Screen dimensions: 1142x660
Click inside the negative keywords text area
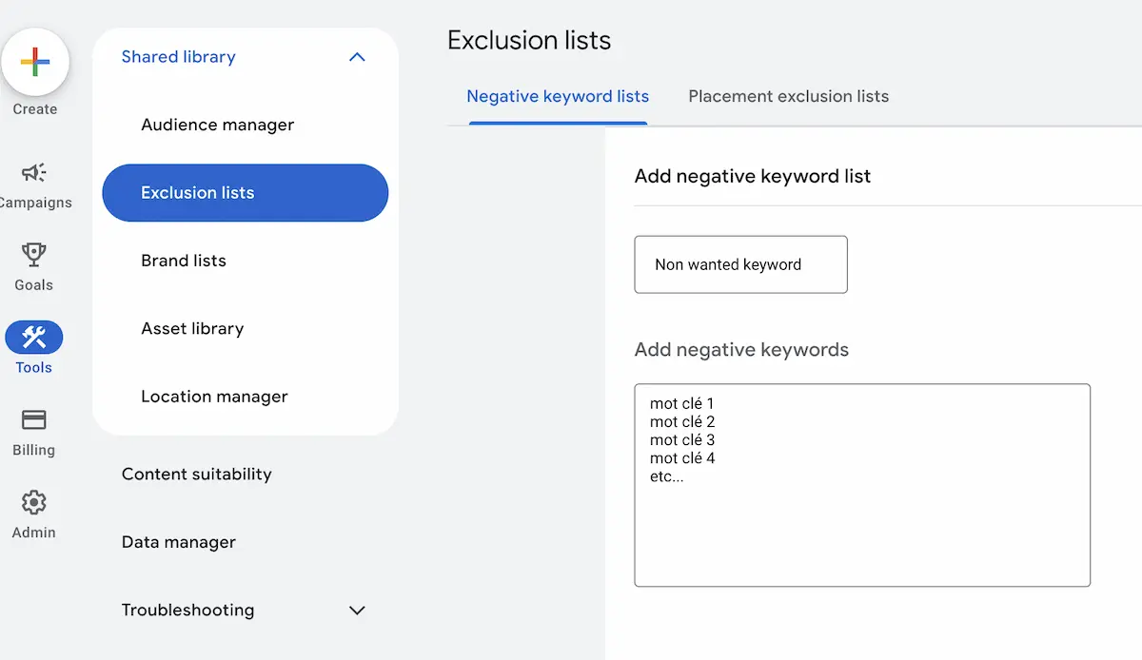(862, 485)
